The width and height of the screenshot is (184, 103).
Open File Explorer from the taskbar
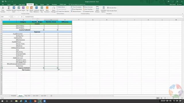pos(16,101)
